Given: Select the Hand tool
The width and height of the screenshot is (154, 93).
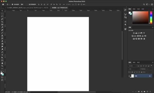Looking at the screenshot, I should tap(2, 63).
